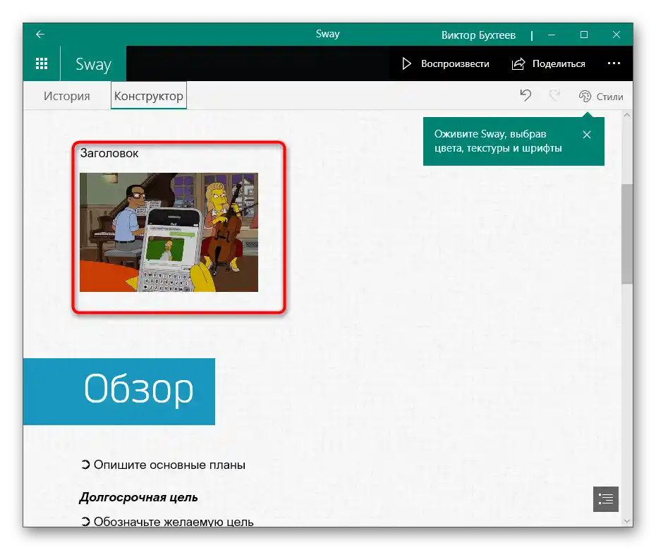Minimize the Sway window
The height and width of the screenshot is (550, 656).
tap(552, 35)
